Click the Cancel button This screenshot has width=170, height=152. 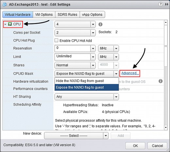[157, 145]
